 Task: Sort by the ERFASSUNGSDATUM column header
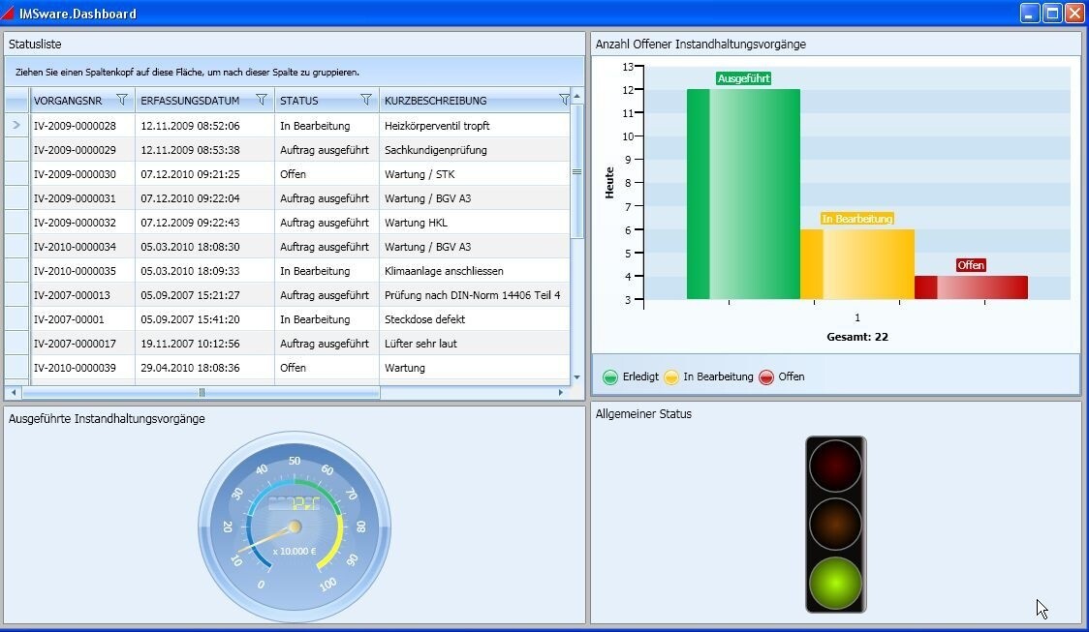click(190, 101)
